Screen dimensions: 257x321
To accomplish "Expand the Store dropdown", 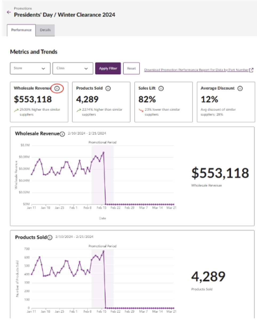I will tap(30, 68).
